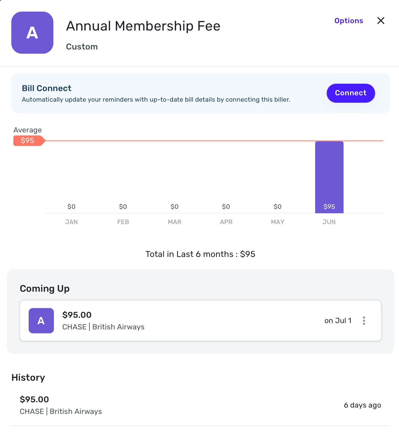The height and width of the screenshot is (436, 399).
Task: Click the JAN month label
Action: [x=71, y=222]
